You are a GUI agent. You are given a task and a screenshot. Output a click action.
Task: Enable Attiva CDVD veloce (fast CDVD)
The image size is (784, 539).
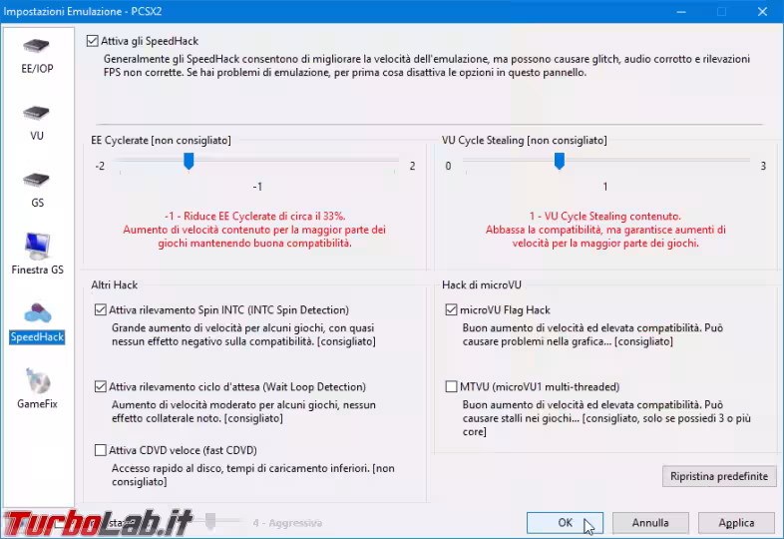pyautogui.click(x=101, y=450)
